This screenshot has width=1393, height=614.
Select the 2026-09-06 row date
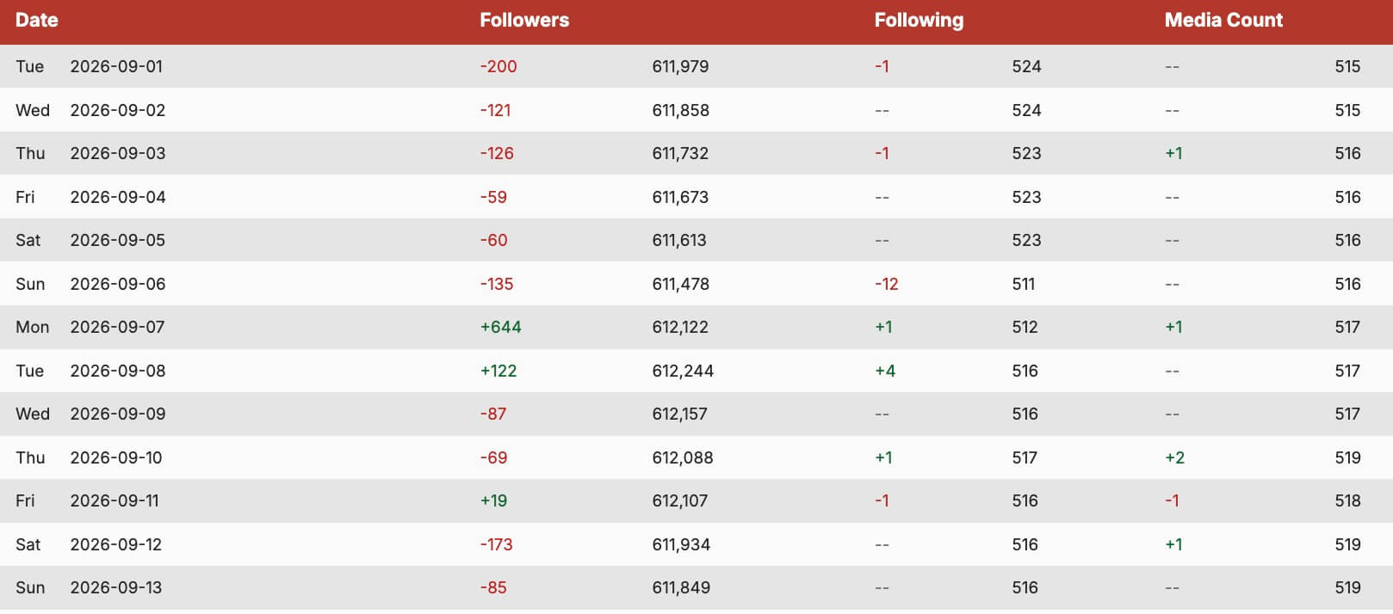(118, 285)
